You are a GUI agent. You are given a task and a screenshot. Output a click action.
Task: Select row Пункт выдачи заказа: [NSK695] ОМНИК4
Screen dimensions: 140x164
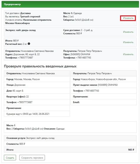click(x=104, y=85)
